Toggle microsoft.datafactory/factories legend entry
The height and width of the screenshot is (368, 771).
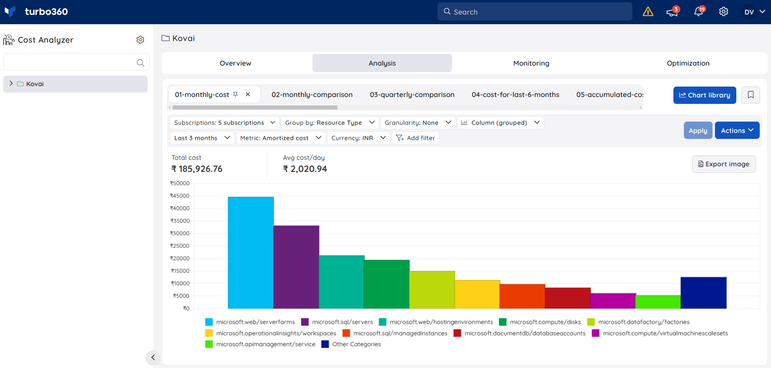point(638,322)
